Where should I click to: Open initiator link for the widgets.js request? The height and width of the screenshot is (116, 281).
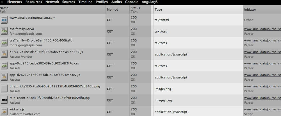pyautogui.click(x=262, y=109)
